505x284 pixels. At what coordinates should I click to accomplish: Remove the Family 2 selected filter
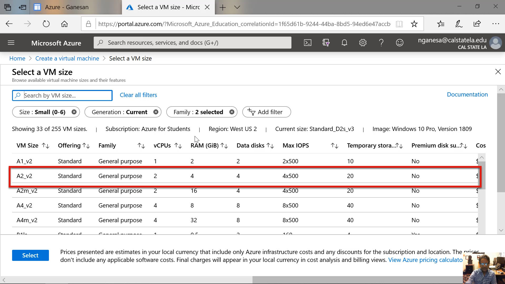click(x=232, y=112)
